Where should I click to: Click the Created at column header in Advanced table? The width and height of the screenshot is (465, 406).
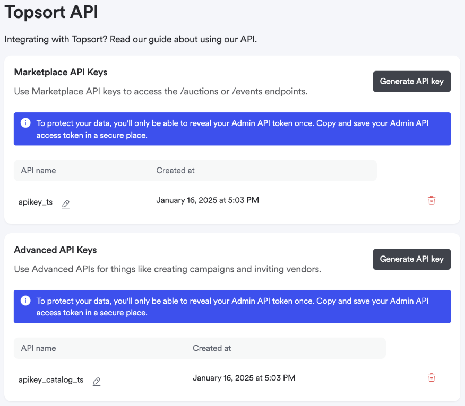click(x=212, y=348)
